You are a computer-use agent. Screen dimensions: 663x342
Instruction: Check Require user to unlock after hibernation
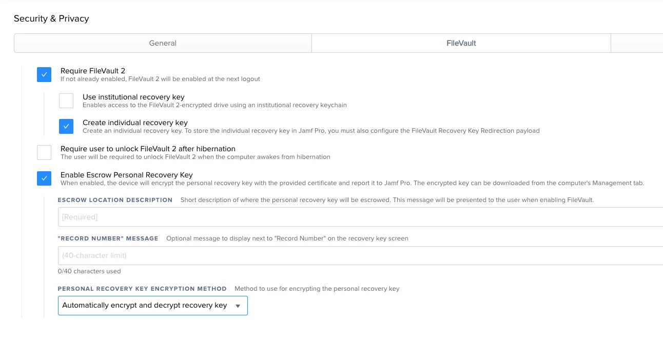tap(44, 153)
